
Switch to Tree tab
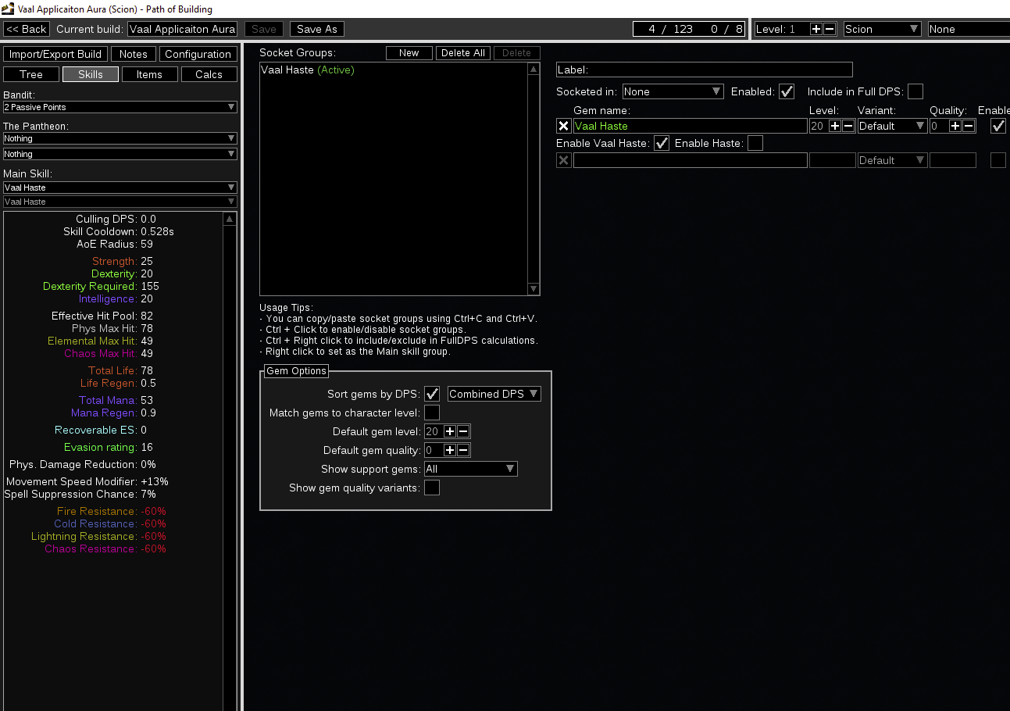coord(31,74)
